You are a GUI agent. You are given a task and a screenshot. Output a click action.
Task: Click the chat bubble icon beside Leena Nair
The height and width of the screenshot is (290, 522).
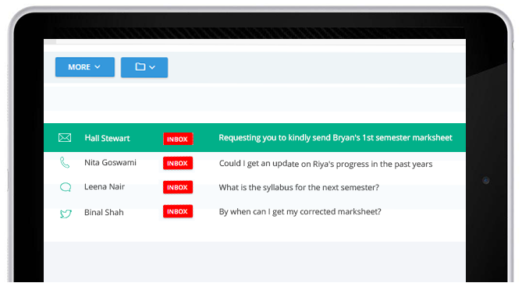66,187
